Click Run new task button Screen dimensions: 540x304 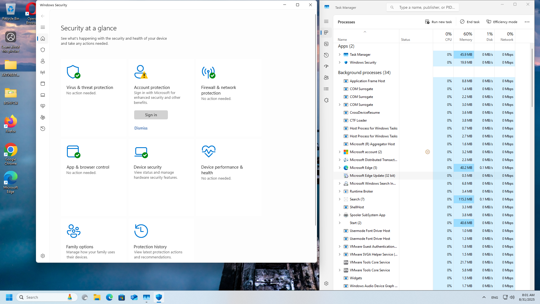(x=438, y=22)
